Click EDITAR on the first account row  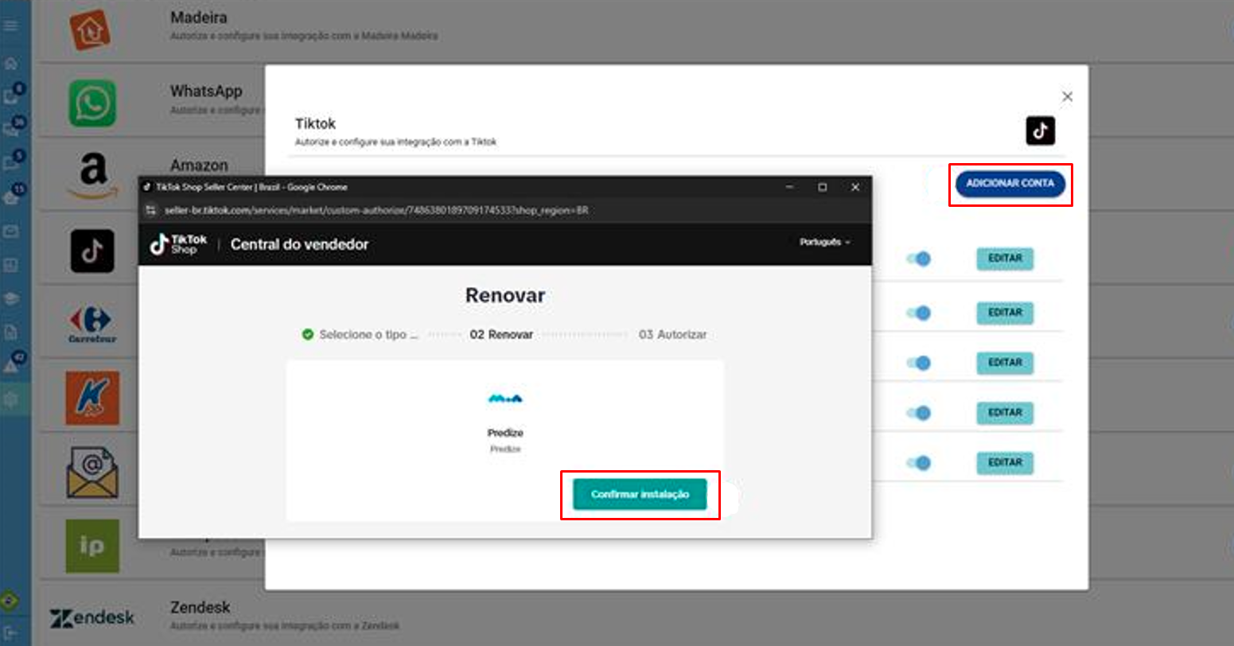tap(1005, 259)
